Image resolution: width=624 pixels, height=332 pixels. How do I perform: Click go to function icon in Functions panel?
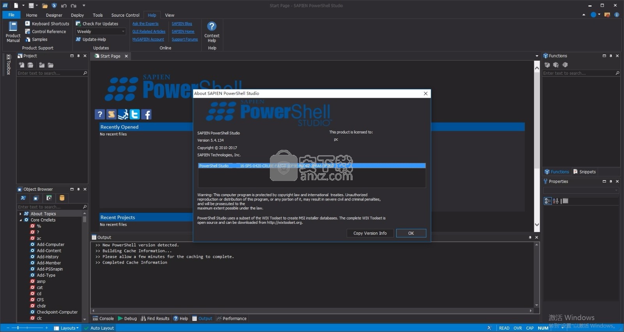565,65
